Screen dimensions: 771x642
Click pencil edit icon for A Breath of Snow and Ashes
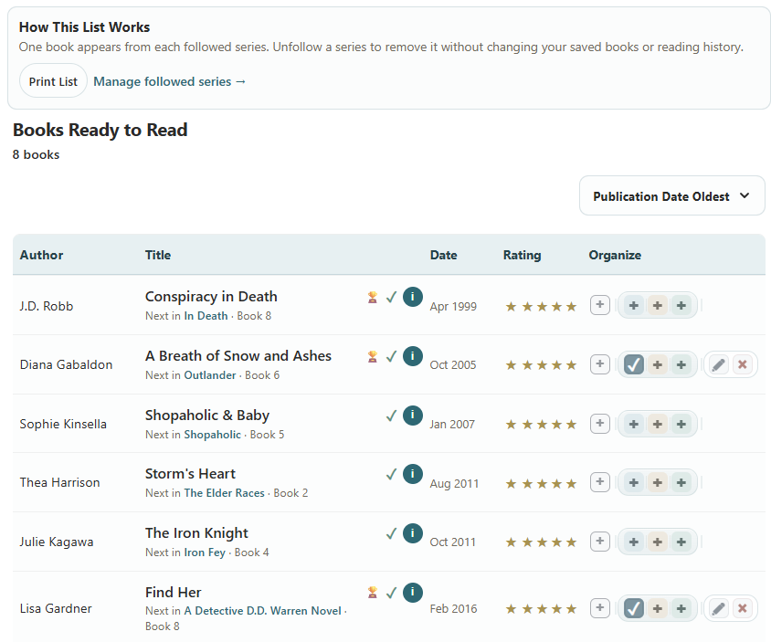tap(718, 364)
